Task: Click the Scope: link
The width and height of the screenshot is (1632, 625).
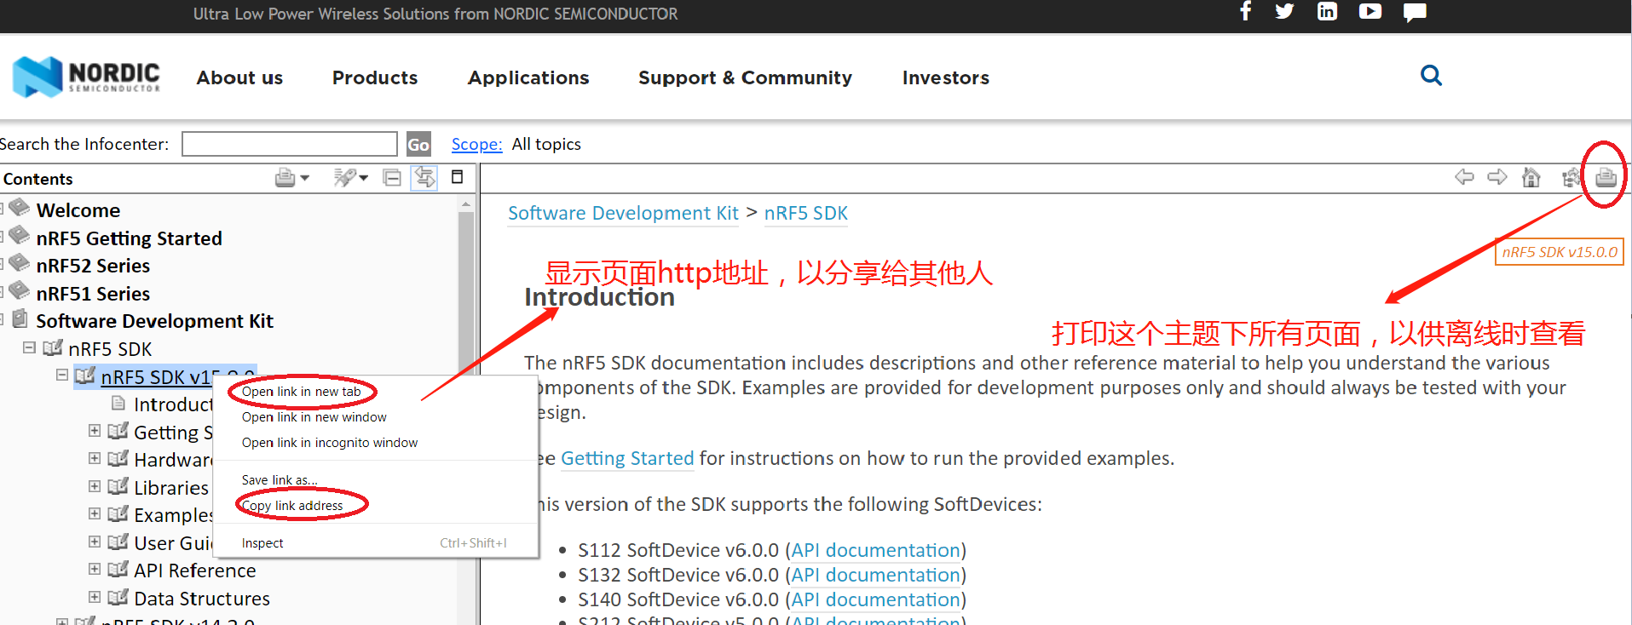Action: pos(476,144)
